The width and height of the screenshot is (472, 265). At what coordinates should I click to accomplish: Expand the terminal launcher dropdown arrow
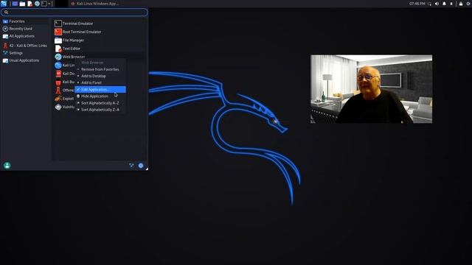coord(49,4)
